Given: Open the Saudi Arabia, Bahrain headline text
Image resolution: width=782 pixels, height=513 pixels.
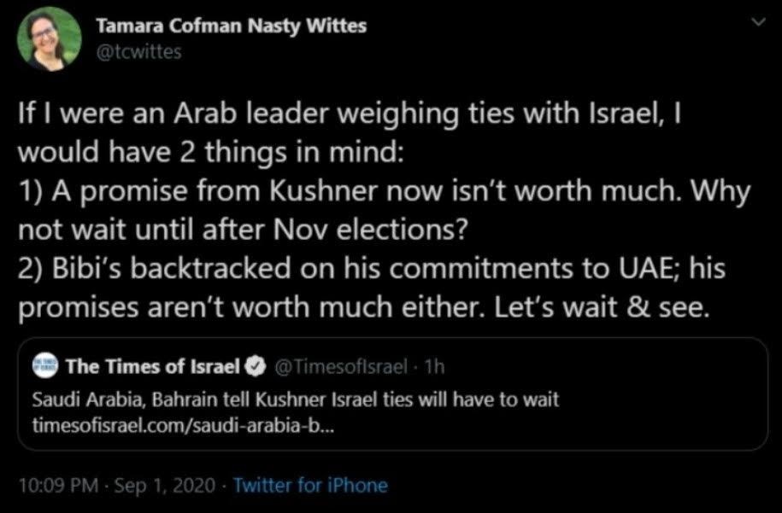Looking at the screenshot, I should (x=295, y=399).
